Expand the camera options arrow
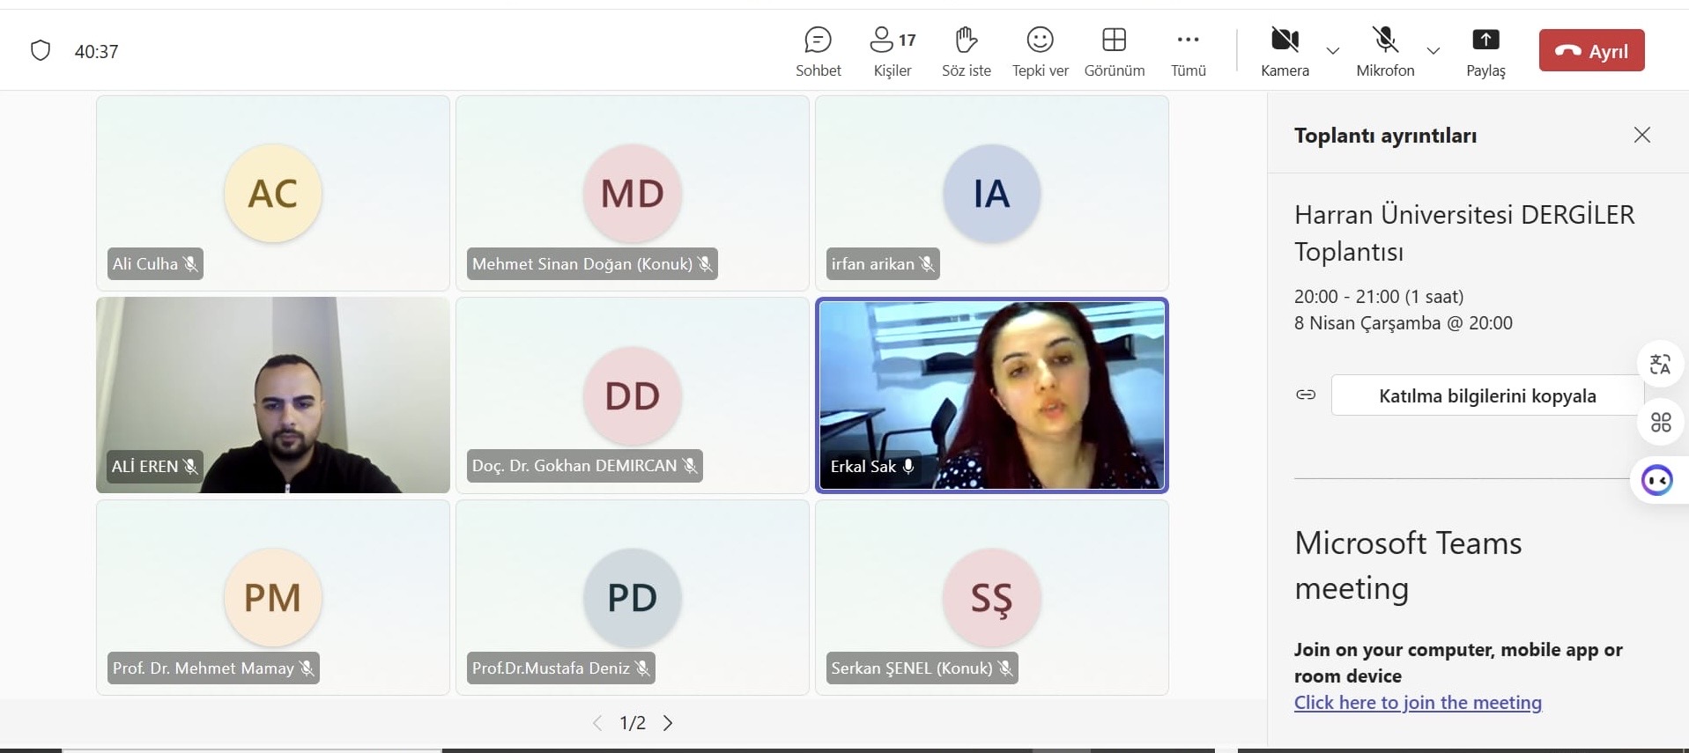This screenshot has height=753, width=1689. tap(1333, 51)
